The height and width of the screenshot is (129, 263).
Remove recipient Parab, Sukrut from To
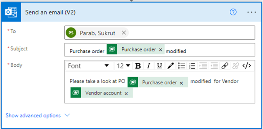(x=124, y=33)
